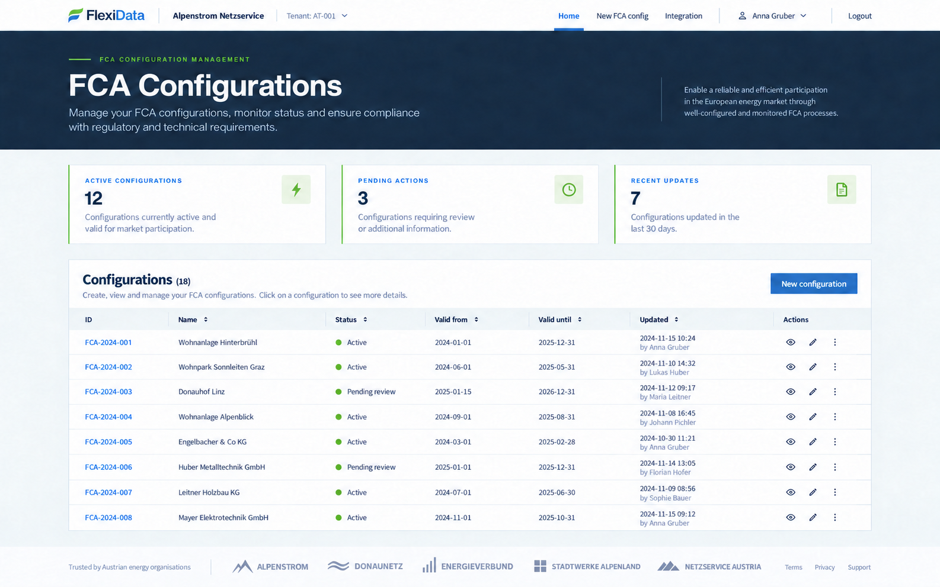Click Pending review status for Donauhof Linz
This screenshot has width=940, height=587.
point(366,392)
